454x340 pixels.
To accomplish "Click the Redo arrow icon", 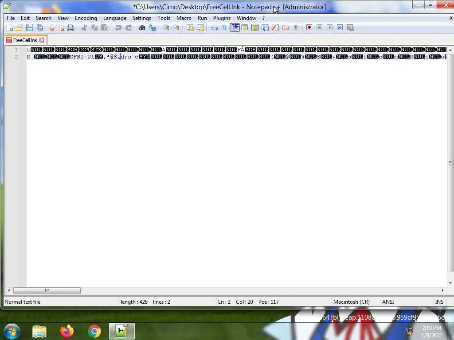I will (129, 28).
